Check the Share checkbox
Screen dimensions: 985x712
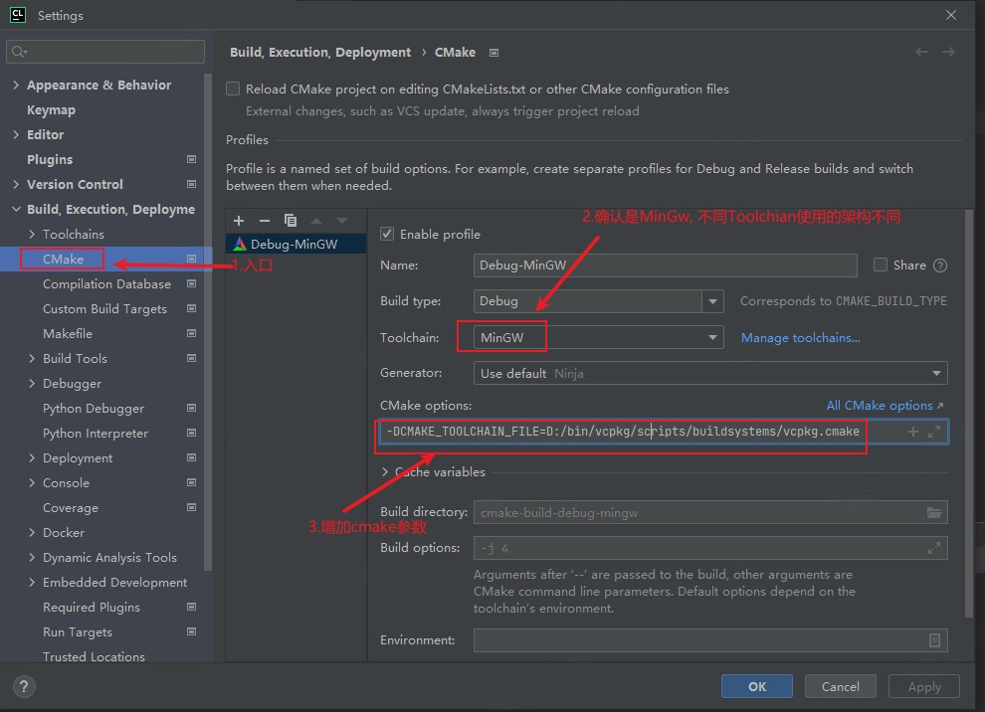point(880,265)
